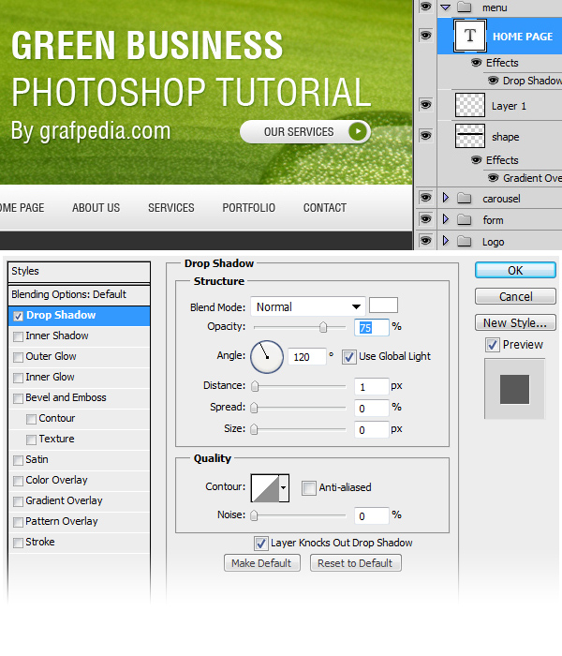Open the Blend Mode dropdown
The image size is (562, 656).
308,306
